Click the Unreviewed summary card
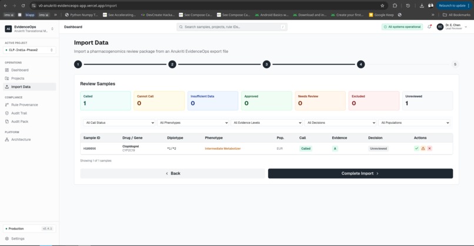 click(428, 101)
